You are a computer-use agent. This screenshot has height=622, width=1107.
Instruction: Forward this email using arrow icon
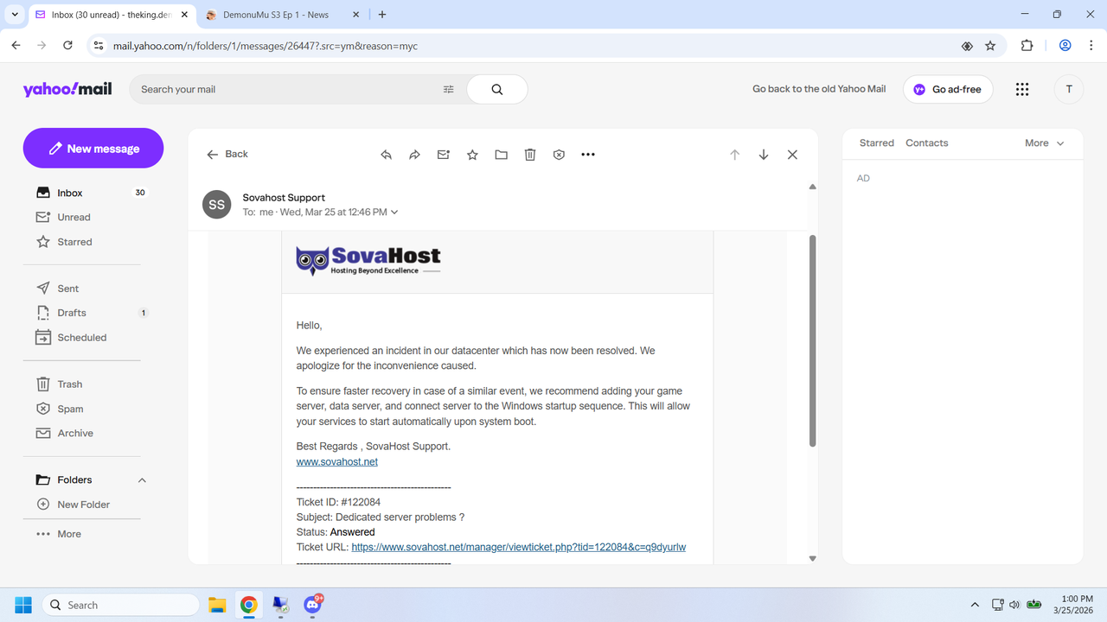coord(414,155)
